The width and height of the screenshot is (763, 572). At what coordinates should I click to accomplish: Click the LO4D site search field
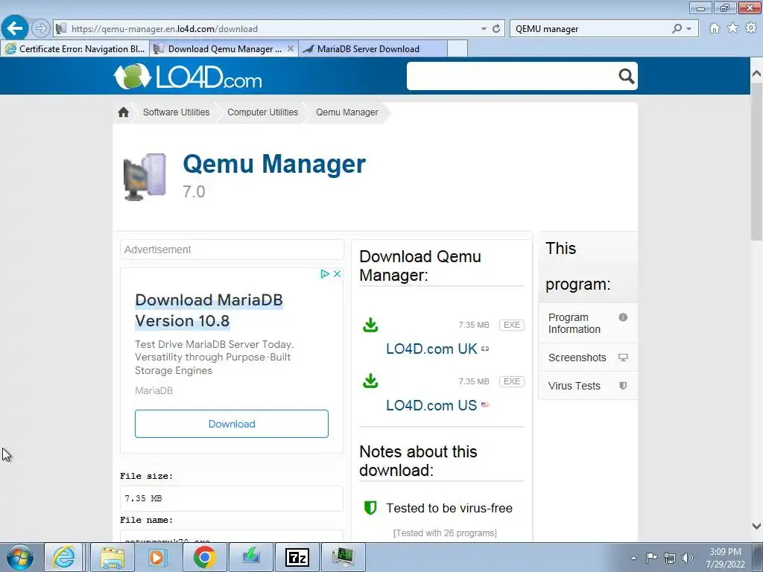point(511,76)
